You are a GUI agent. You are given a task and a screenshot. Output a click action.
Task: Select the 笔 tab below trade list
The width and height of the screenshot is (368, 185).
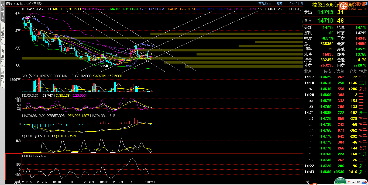click(308, 182)
